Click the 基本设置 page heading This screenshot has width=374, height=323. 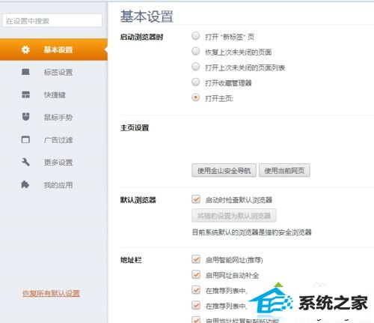coord(147,16)
